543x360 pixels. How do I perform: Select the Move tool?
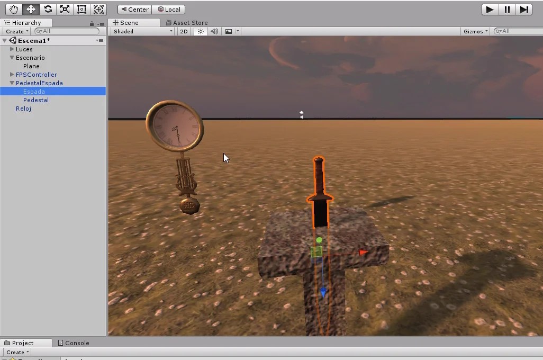[30, 9]
